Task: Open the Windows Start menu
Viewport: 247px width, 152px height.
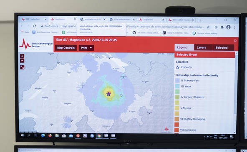Action: 22,135
